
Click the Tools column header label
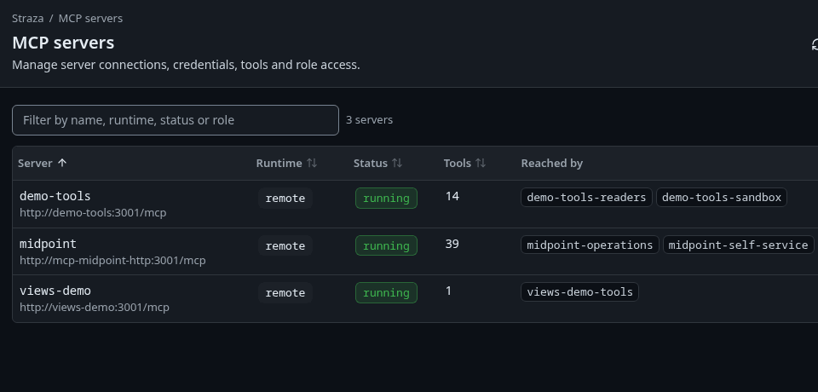[458, 163]
